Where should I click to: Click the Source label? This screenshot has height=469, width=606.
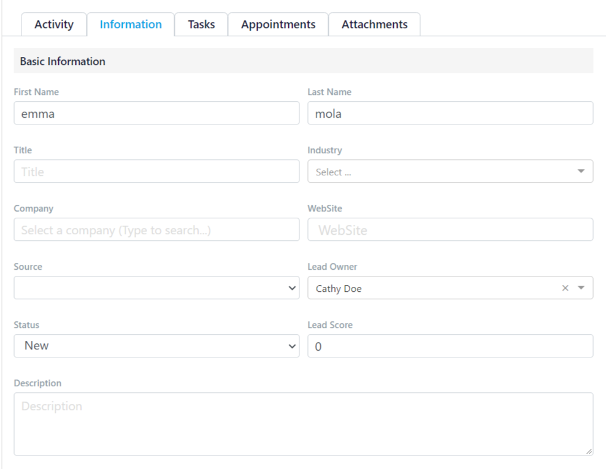coord(28,267)
